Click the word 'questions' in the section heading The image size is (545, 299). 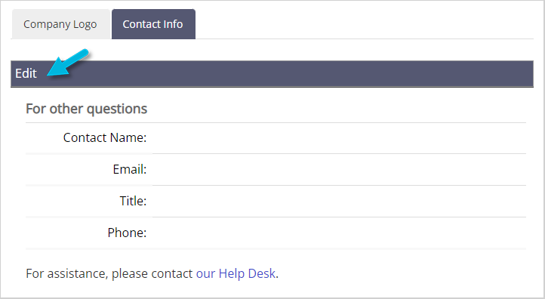[x=117, y=109]
